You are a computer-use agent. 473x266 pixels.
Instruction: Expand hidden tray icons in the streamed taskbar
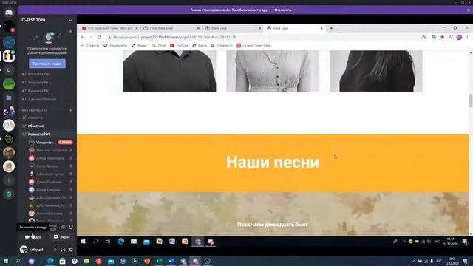coord(404,242)
